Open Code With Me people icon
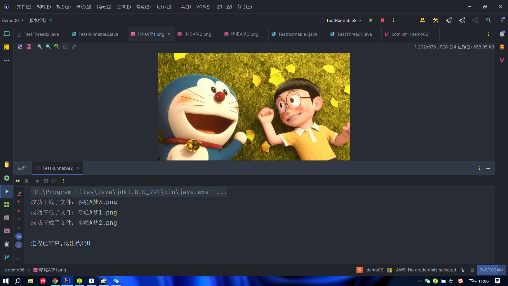508x286 pixels. coord(422,20)
